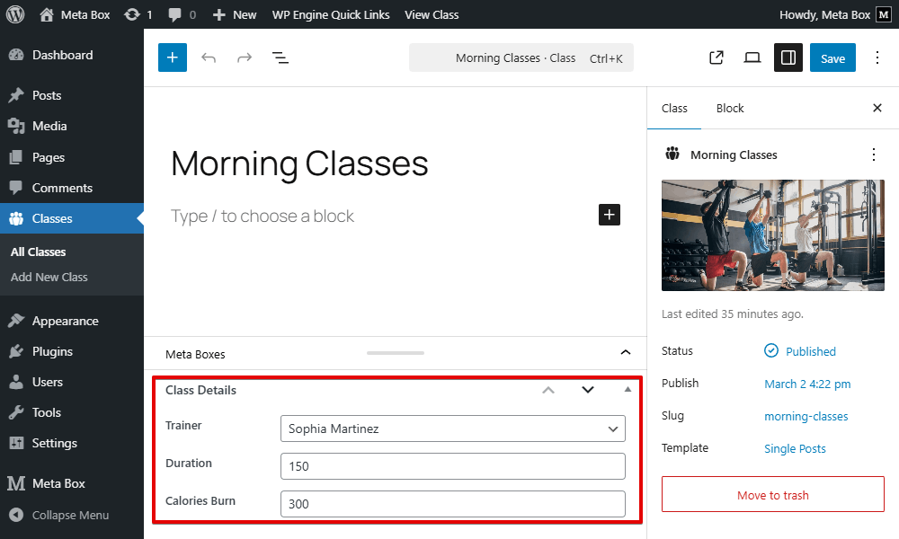Click the Duration field showing 150
The image size is (899, 539).
pyautogui.click(x=453, y=466)
